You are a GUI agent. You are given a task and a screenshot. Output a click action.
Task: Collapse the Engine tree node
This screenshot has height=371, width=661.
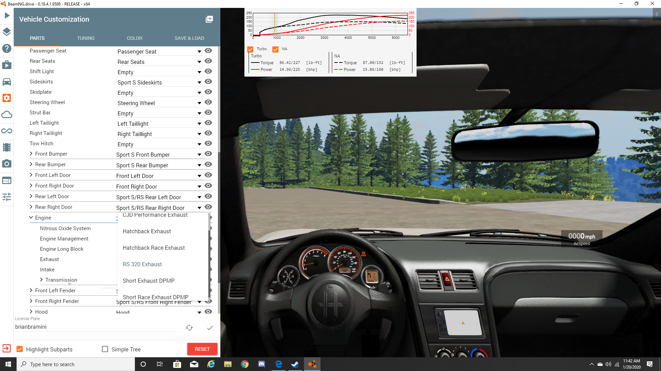[x=31, y=218]
